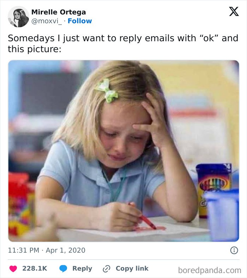This screenshot has height=278, width=247.
Task: Click the quoted word “ok” in tweet
Action: click(x=211, y=38)
